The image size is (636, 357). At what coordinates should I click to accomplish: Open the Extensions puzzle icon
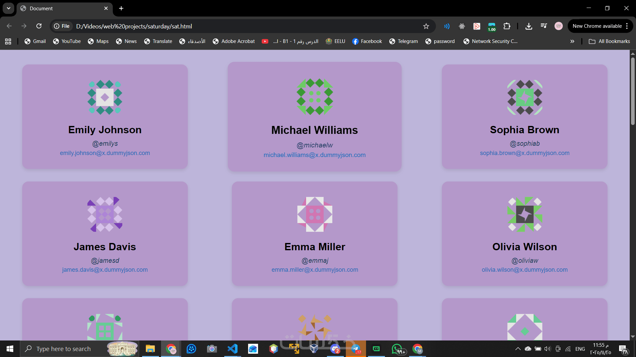point(507,26)
